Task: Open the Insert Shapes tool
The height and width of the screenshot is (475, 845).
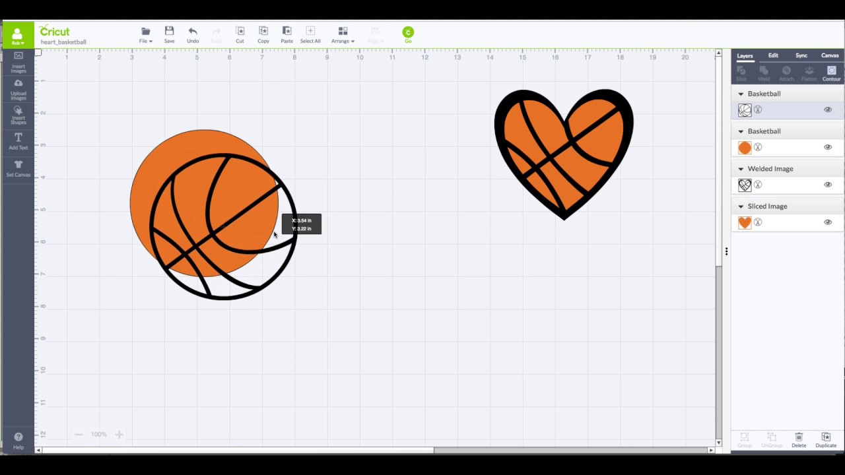Action: pos(18,115)
